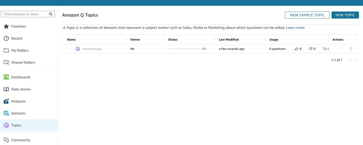
Task: Click the Status column header
Action: point(173,40)
